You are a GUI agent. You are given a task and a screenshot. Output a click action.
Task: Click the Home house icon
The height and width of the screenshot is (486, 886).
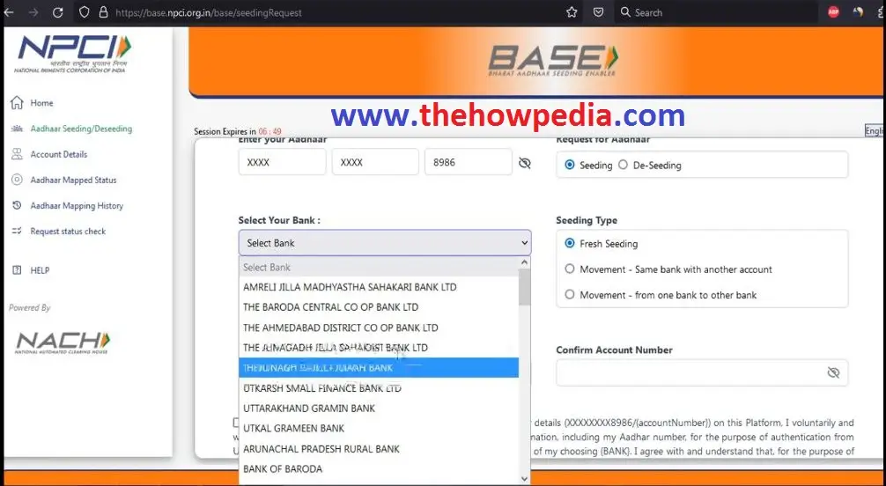tap(17, 102)
